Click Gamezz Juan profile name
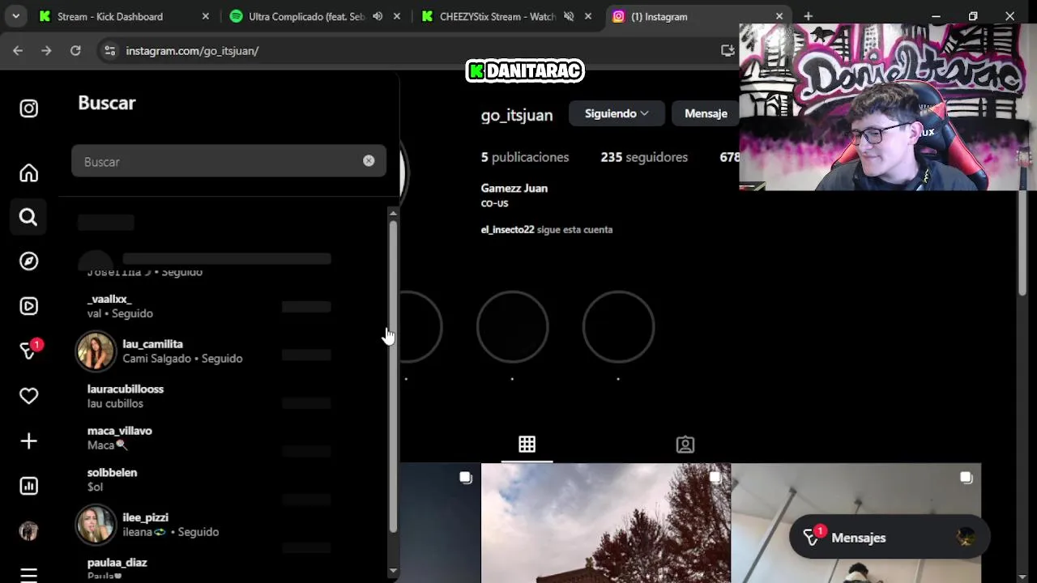This screenshot has height=583, width=1037. [514, 188]
